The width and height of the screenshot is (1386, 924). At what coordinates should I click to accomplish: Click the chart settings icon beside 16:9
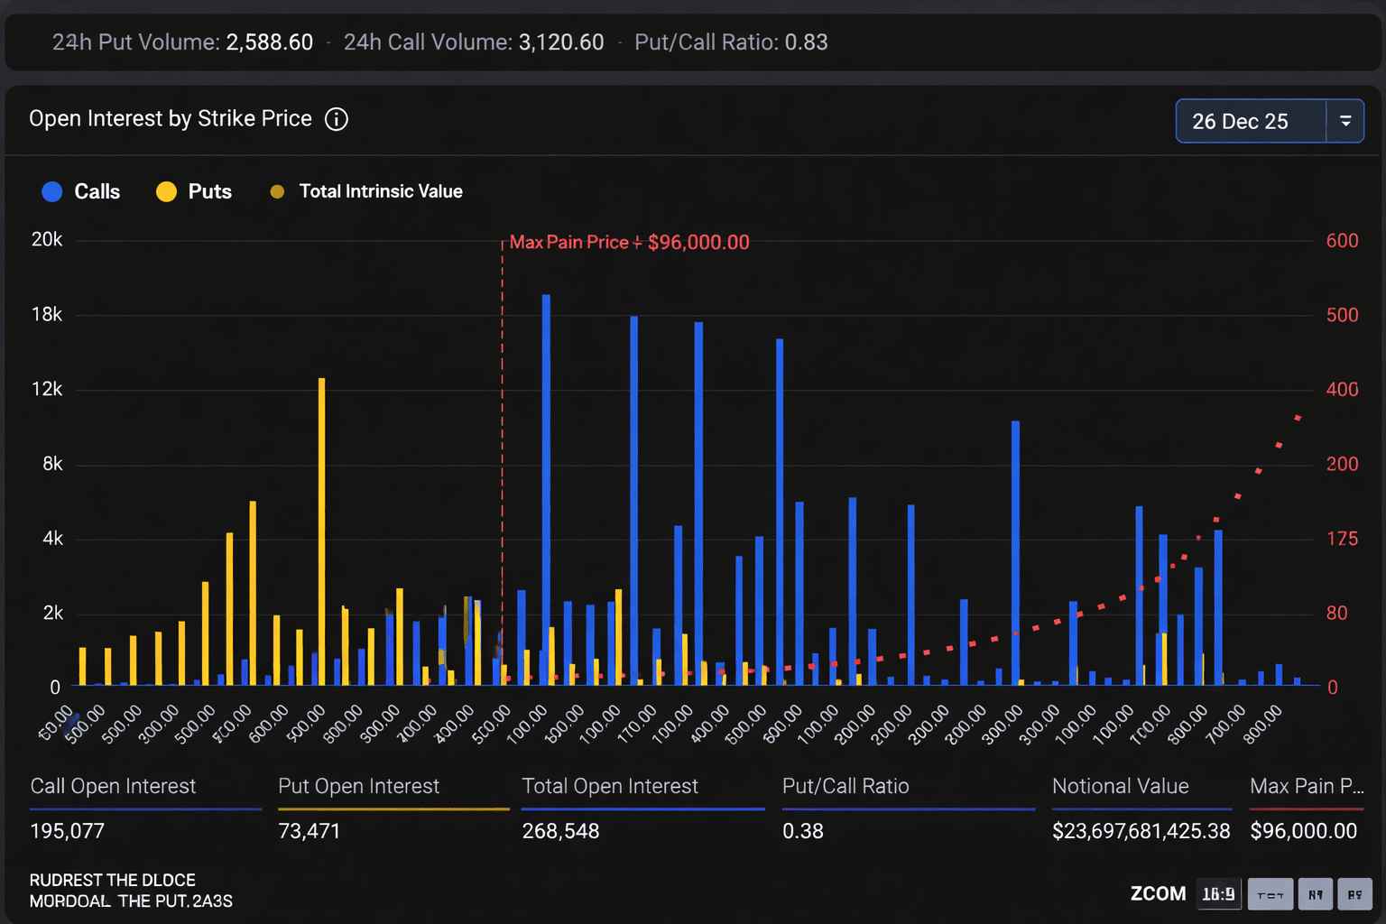pos(1270,894)
